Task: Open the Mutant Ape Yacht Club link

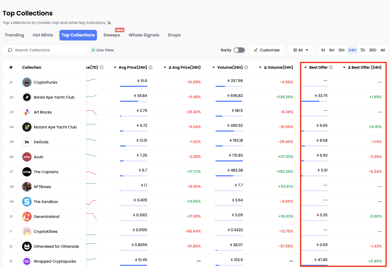Action: 55,127
